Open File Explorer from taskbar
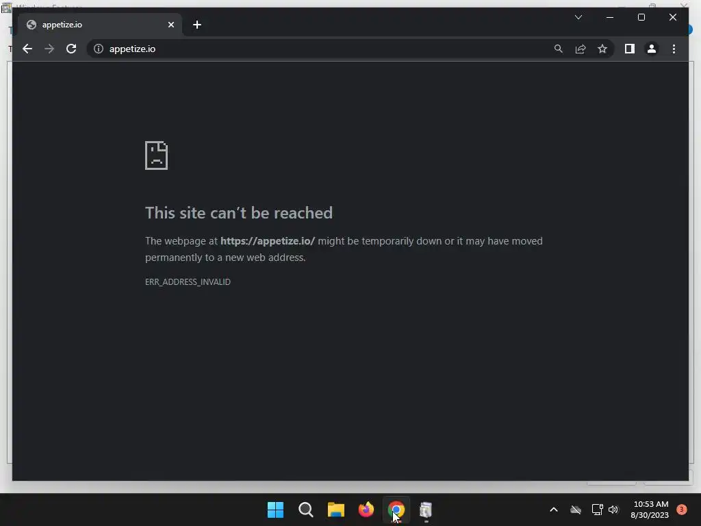 pyautogui.click(x=335, y=510)
